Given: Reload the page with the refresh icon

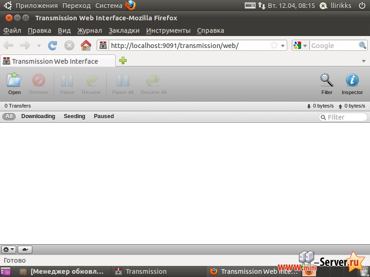Looking at the screenshot, I should point(53,45).
